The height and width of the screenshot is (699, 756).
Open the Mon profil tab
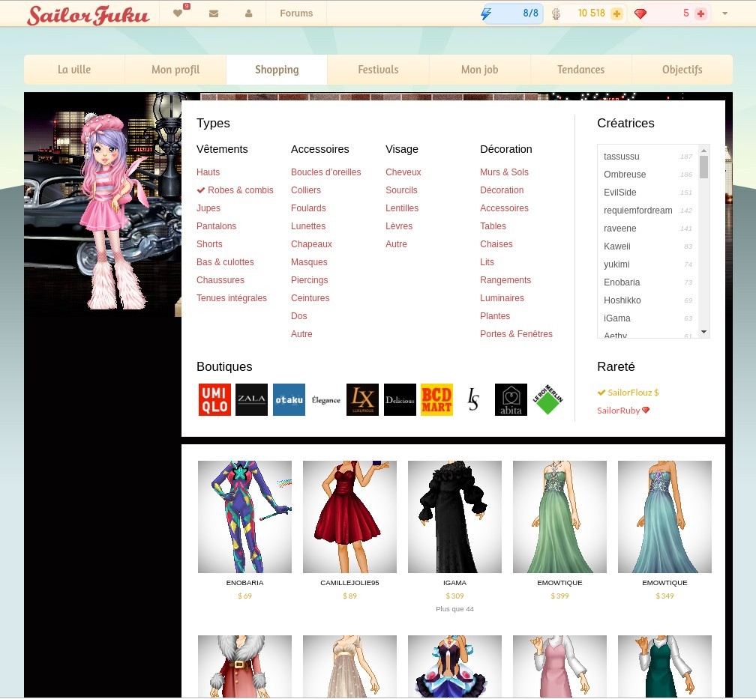[x=175, y=70]
